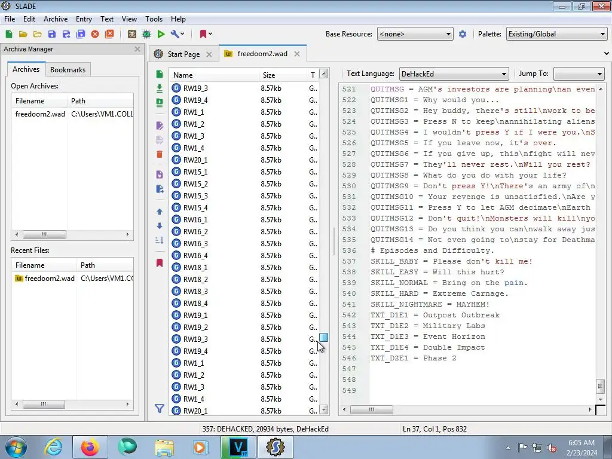Sort entries by Name column header

[214, 75]
